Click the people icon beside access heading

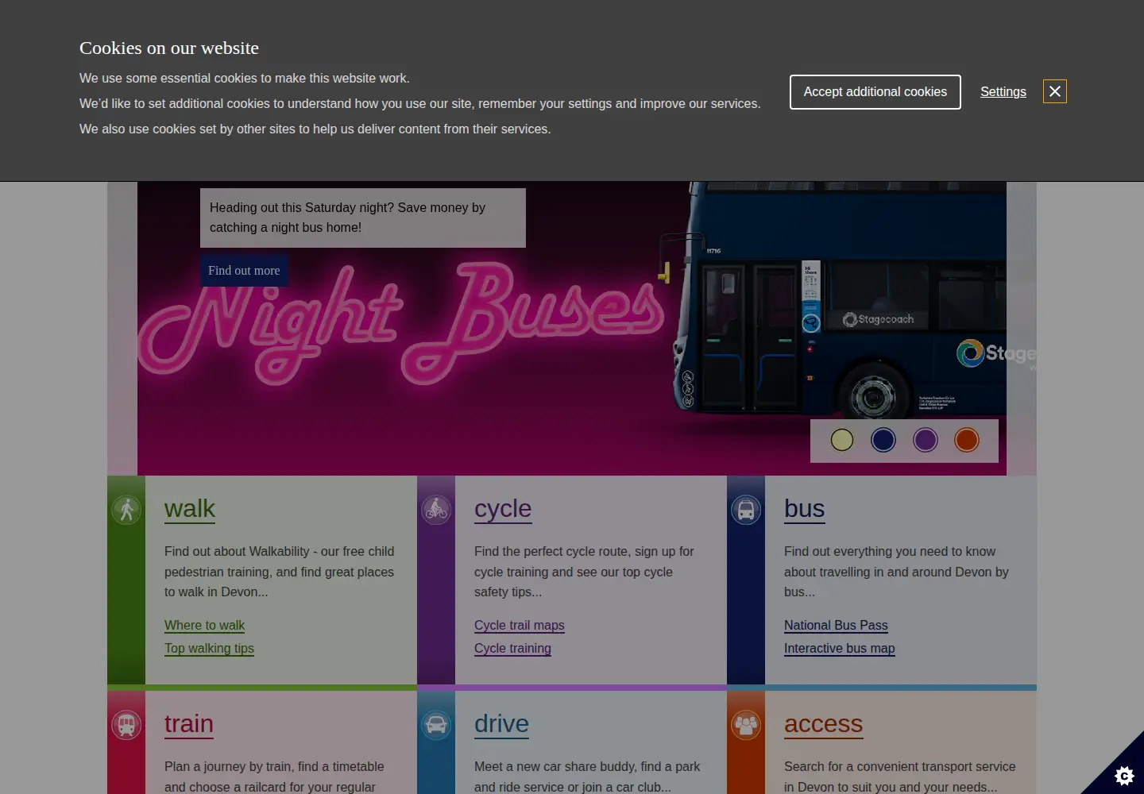pos(746,725)
